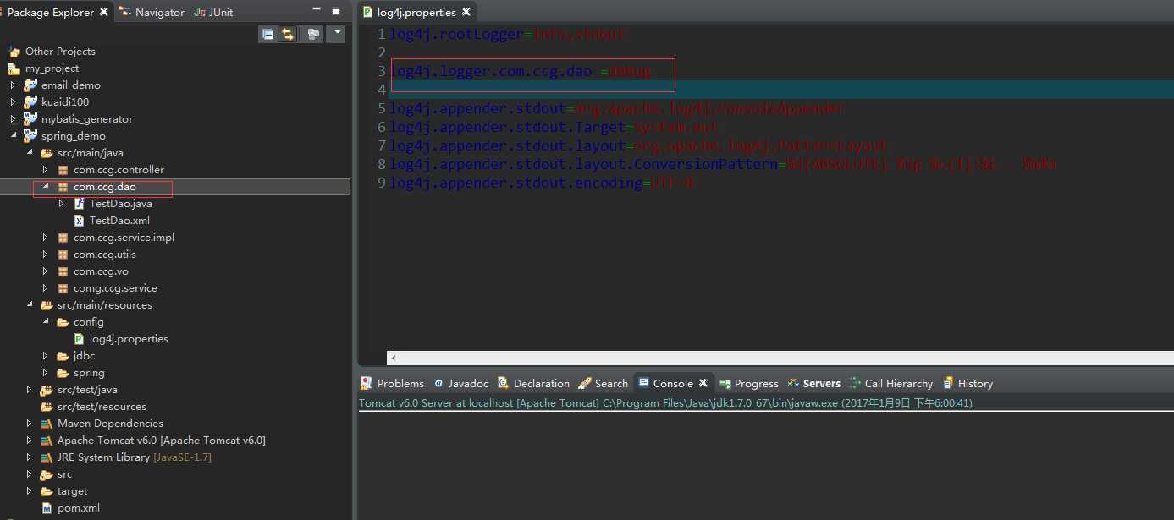Viewport: 1174px width, 520px height.
Task: Close the Console tab
Action: click(703, 383)
